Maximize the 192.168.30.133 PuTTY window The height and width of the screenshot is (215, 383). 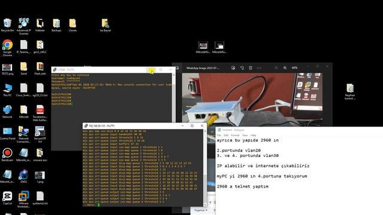[x=192, y=126]
